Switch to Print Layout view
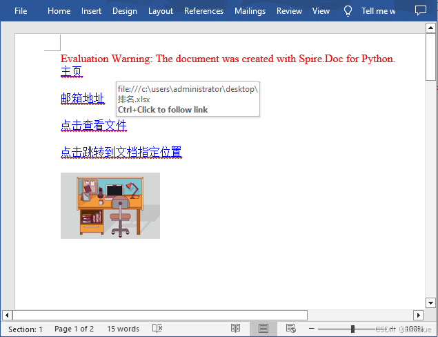Image resolution: width=438 pixels, height=337 pixels. point(263,328)
